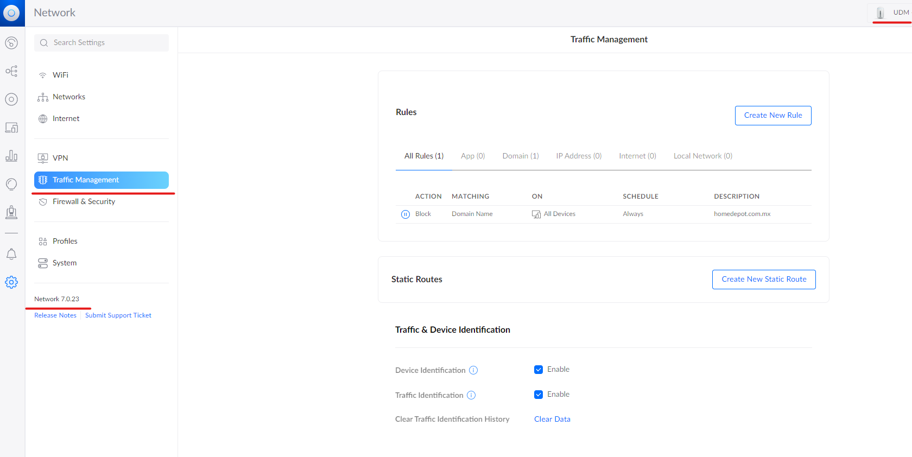Viewport: 912px width, 457px height.
Task: Click the UniFi logo icon
Action: (x=11, y=13)
